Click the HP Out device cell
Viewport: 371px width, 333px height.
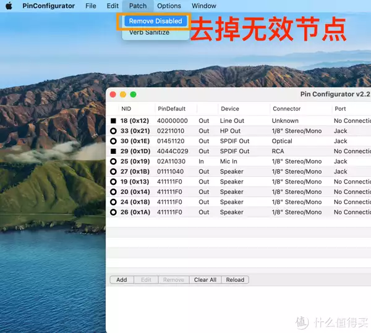pyautogui.click(x=230, y=131)
